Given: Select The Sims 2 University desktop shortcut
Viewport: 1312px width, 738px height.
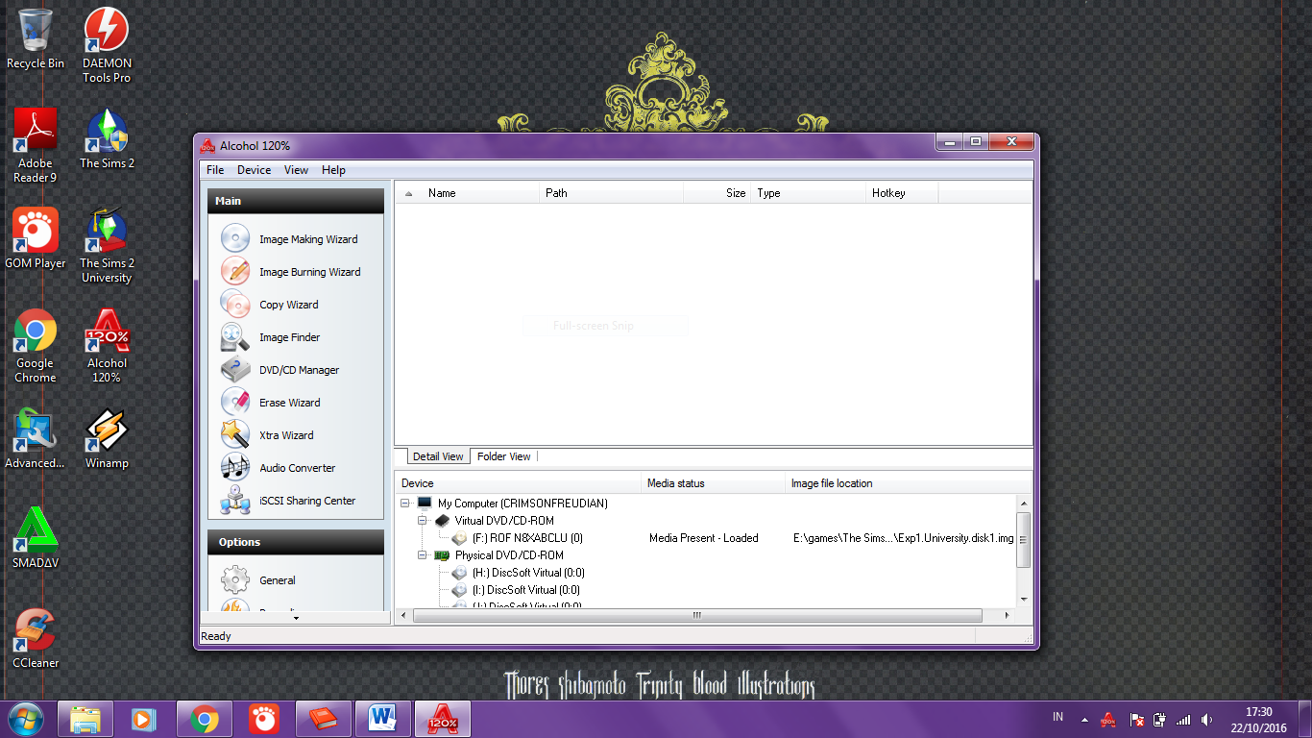Looking at the screenshot, I should tap(107, 245).
